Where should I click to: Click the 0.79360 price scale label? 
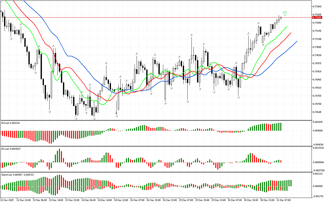(318, 6)
